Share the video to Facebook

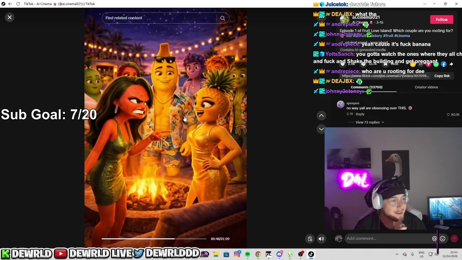(444, 64)
